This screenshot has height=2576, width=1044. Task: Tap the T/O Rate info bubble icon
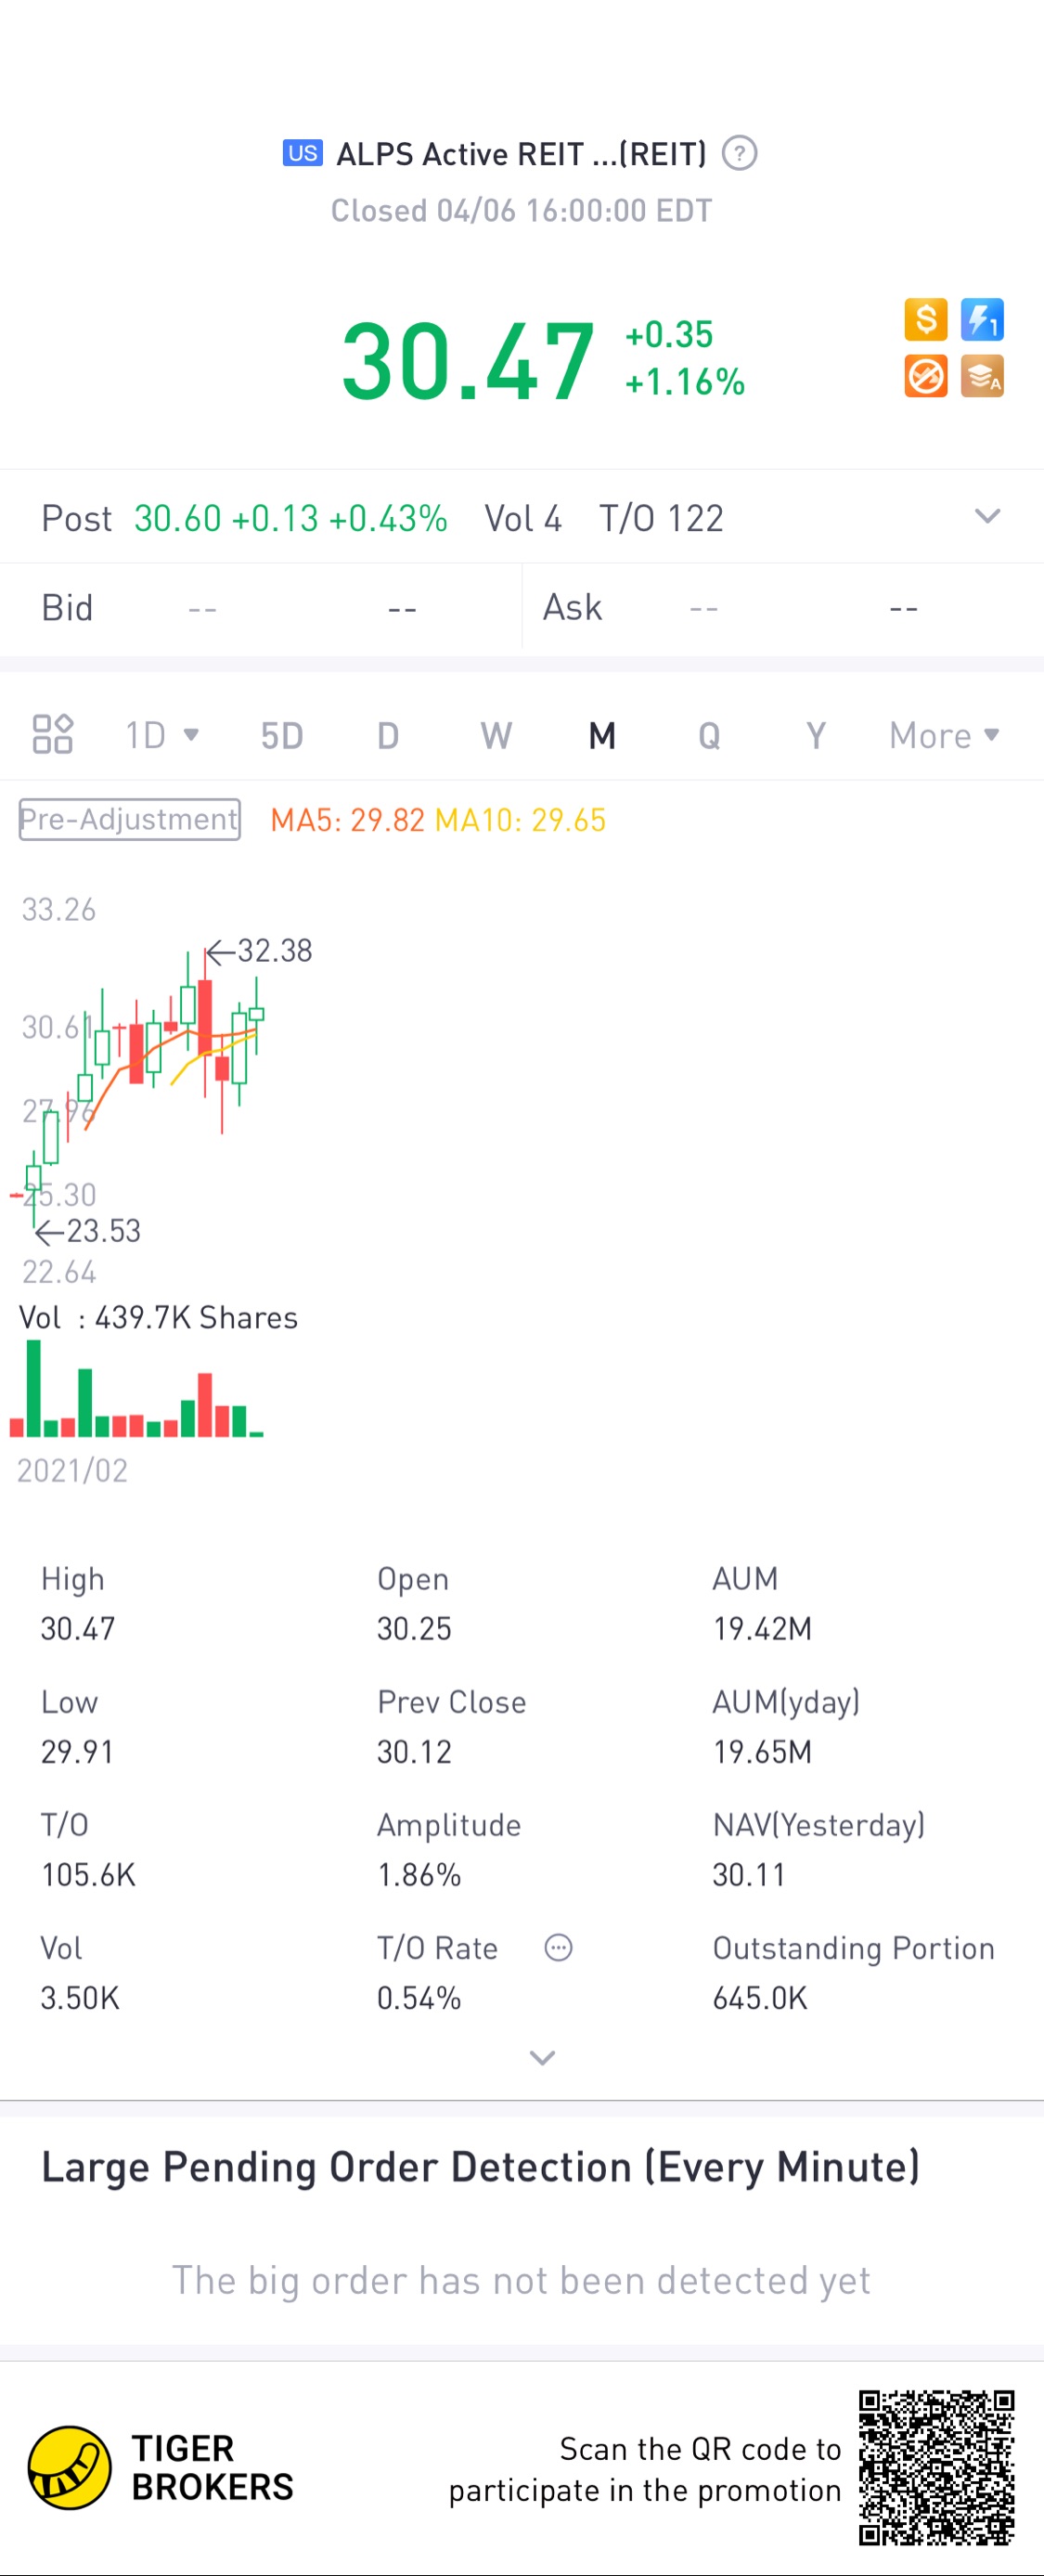[x=558, y=1947]
